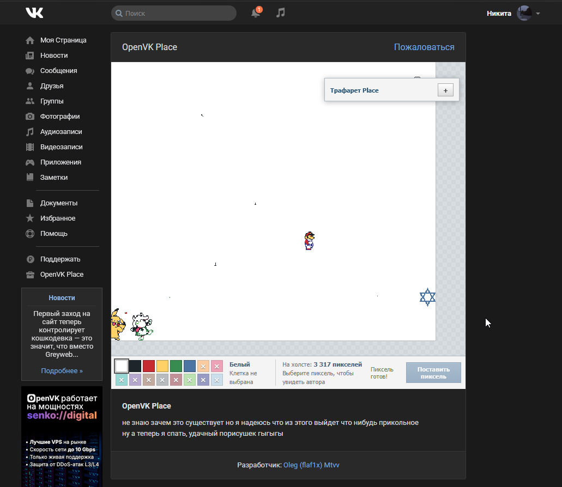Focus the Поиск search field

point(174,13)
